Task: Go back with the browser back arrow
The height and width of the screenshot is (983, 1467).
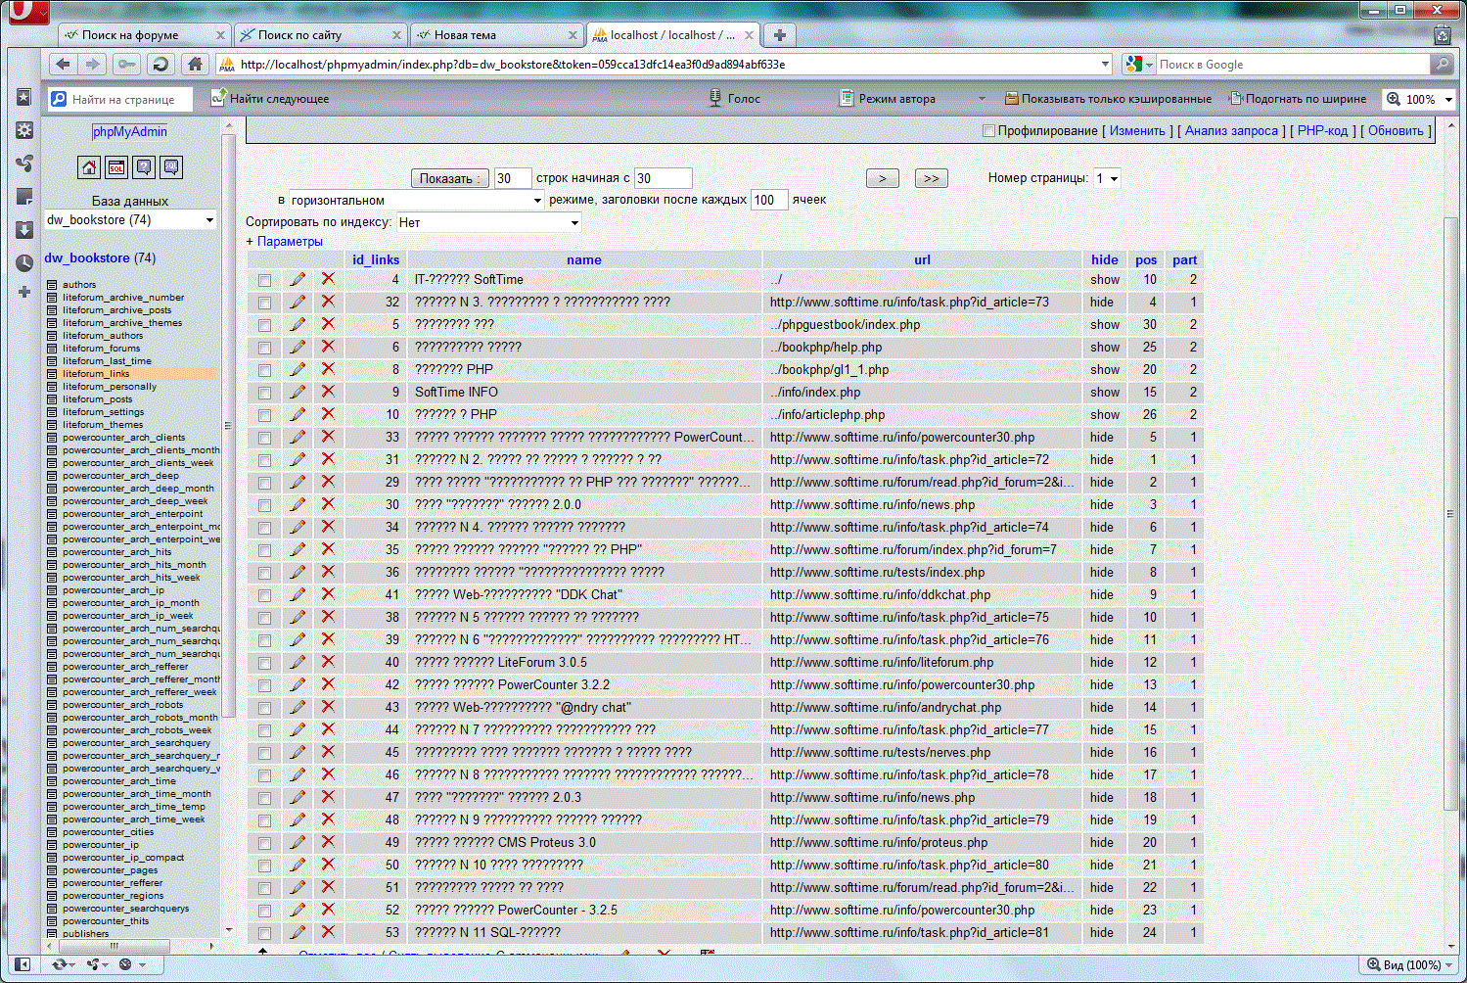Action: click(64, 65)
